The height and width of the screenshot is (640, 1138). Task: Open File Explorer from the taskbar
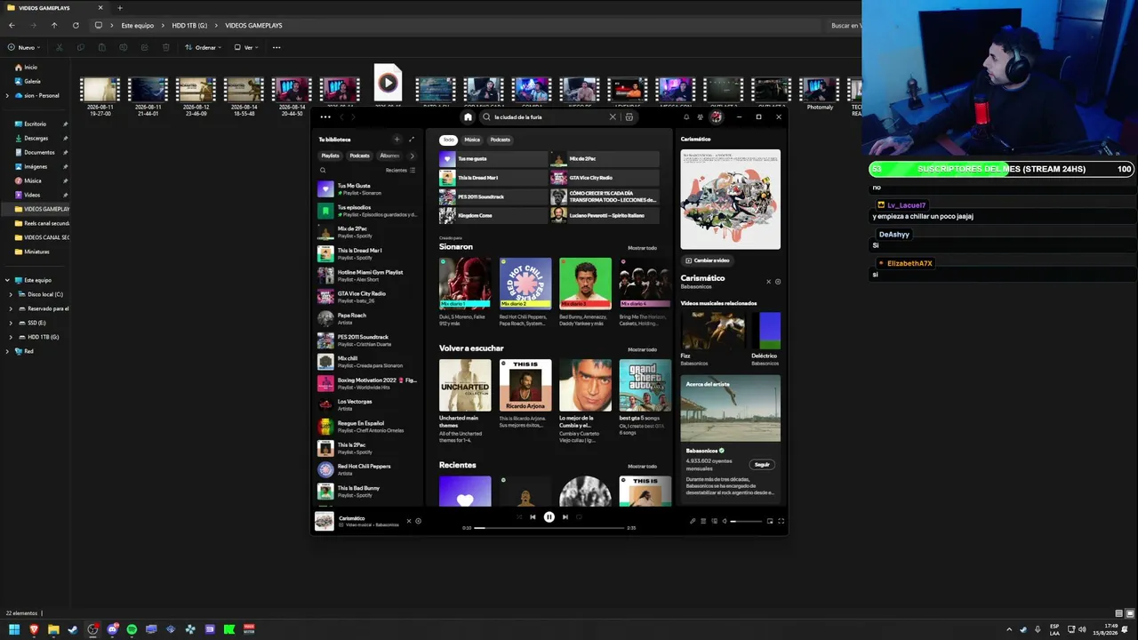(x=53, y=629)
